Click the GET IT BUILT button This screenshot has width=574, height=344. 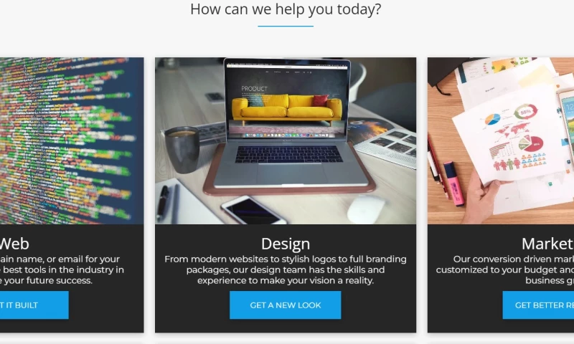click(33, 305)
